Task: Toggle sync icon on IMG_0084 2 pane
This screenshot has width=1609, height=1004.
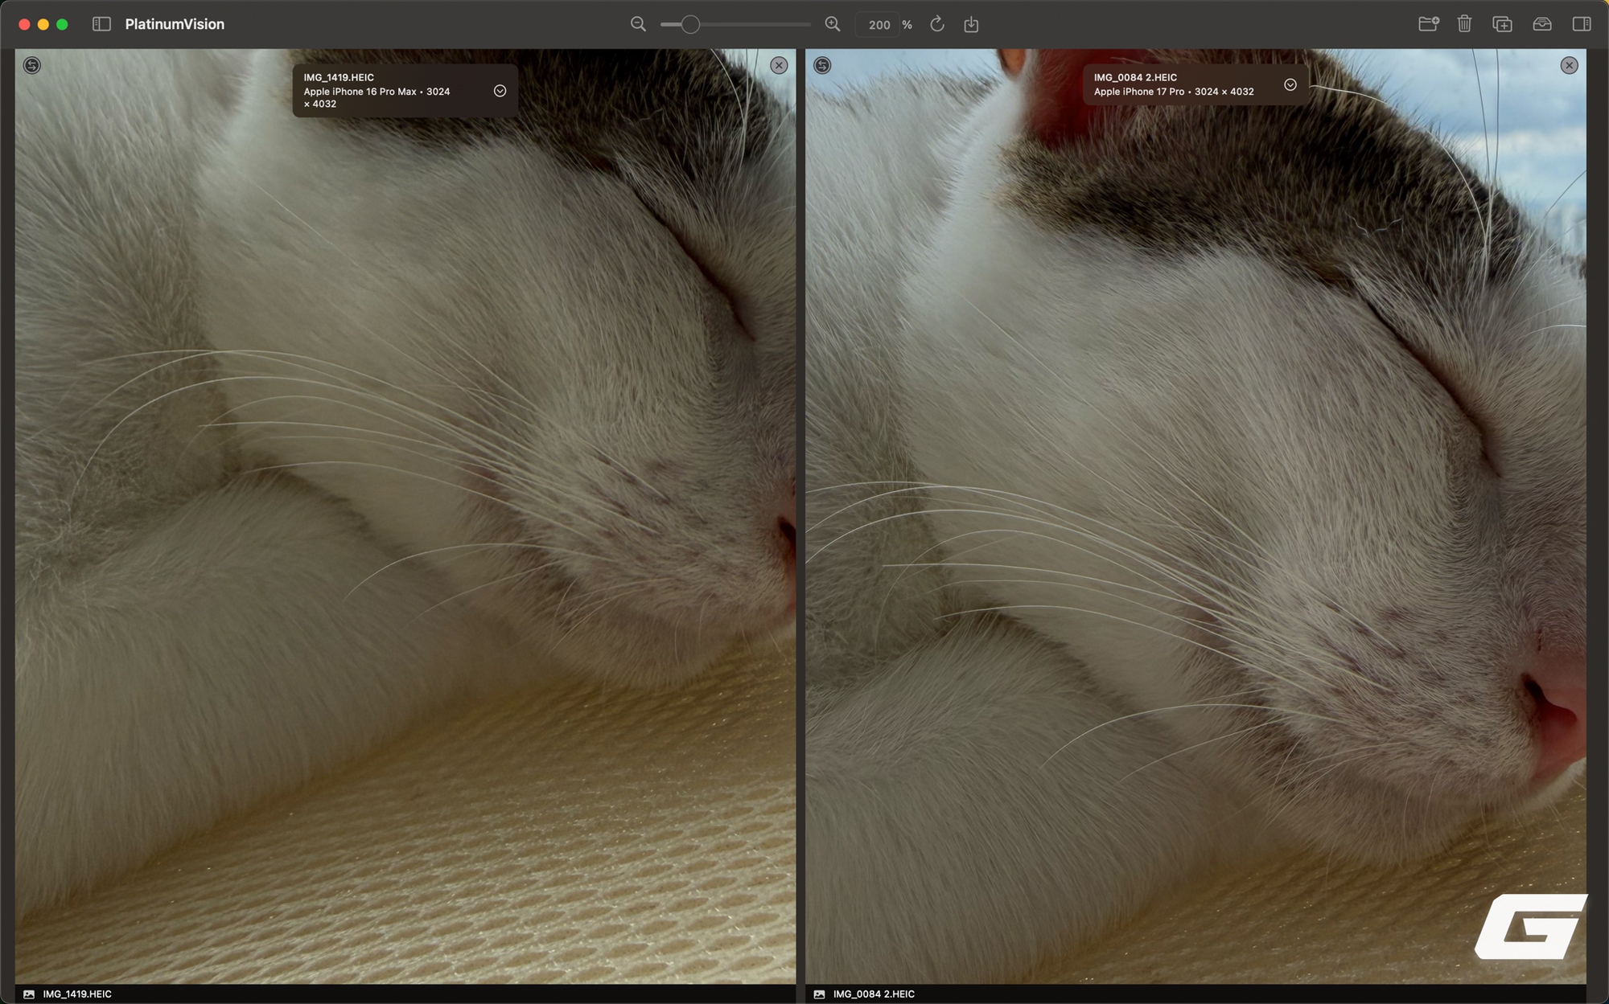Action: click(x=822, y=65)
